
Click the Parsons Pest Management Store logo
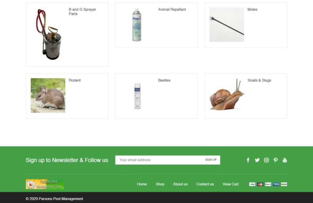click(45, 184)
